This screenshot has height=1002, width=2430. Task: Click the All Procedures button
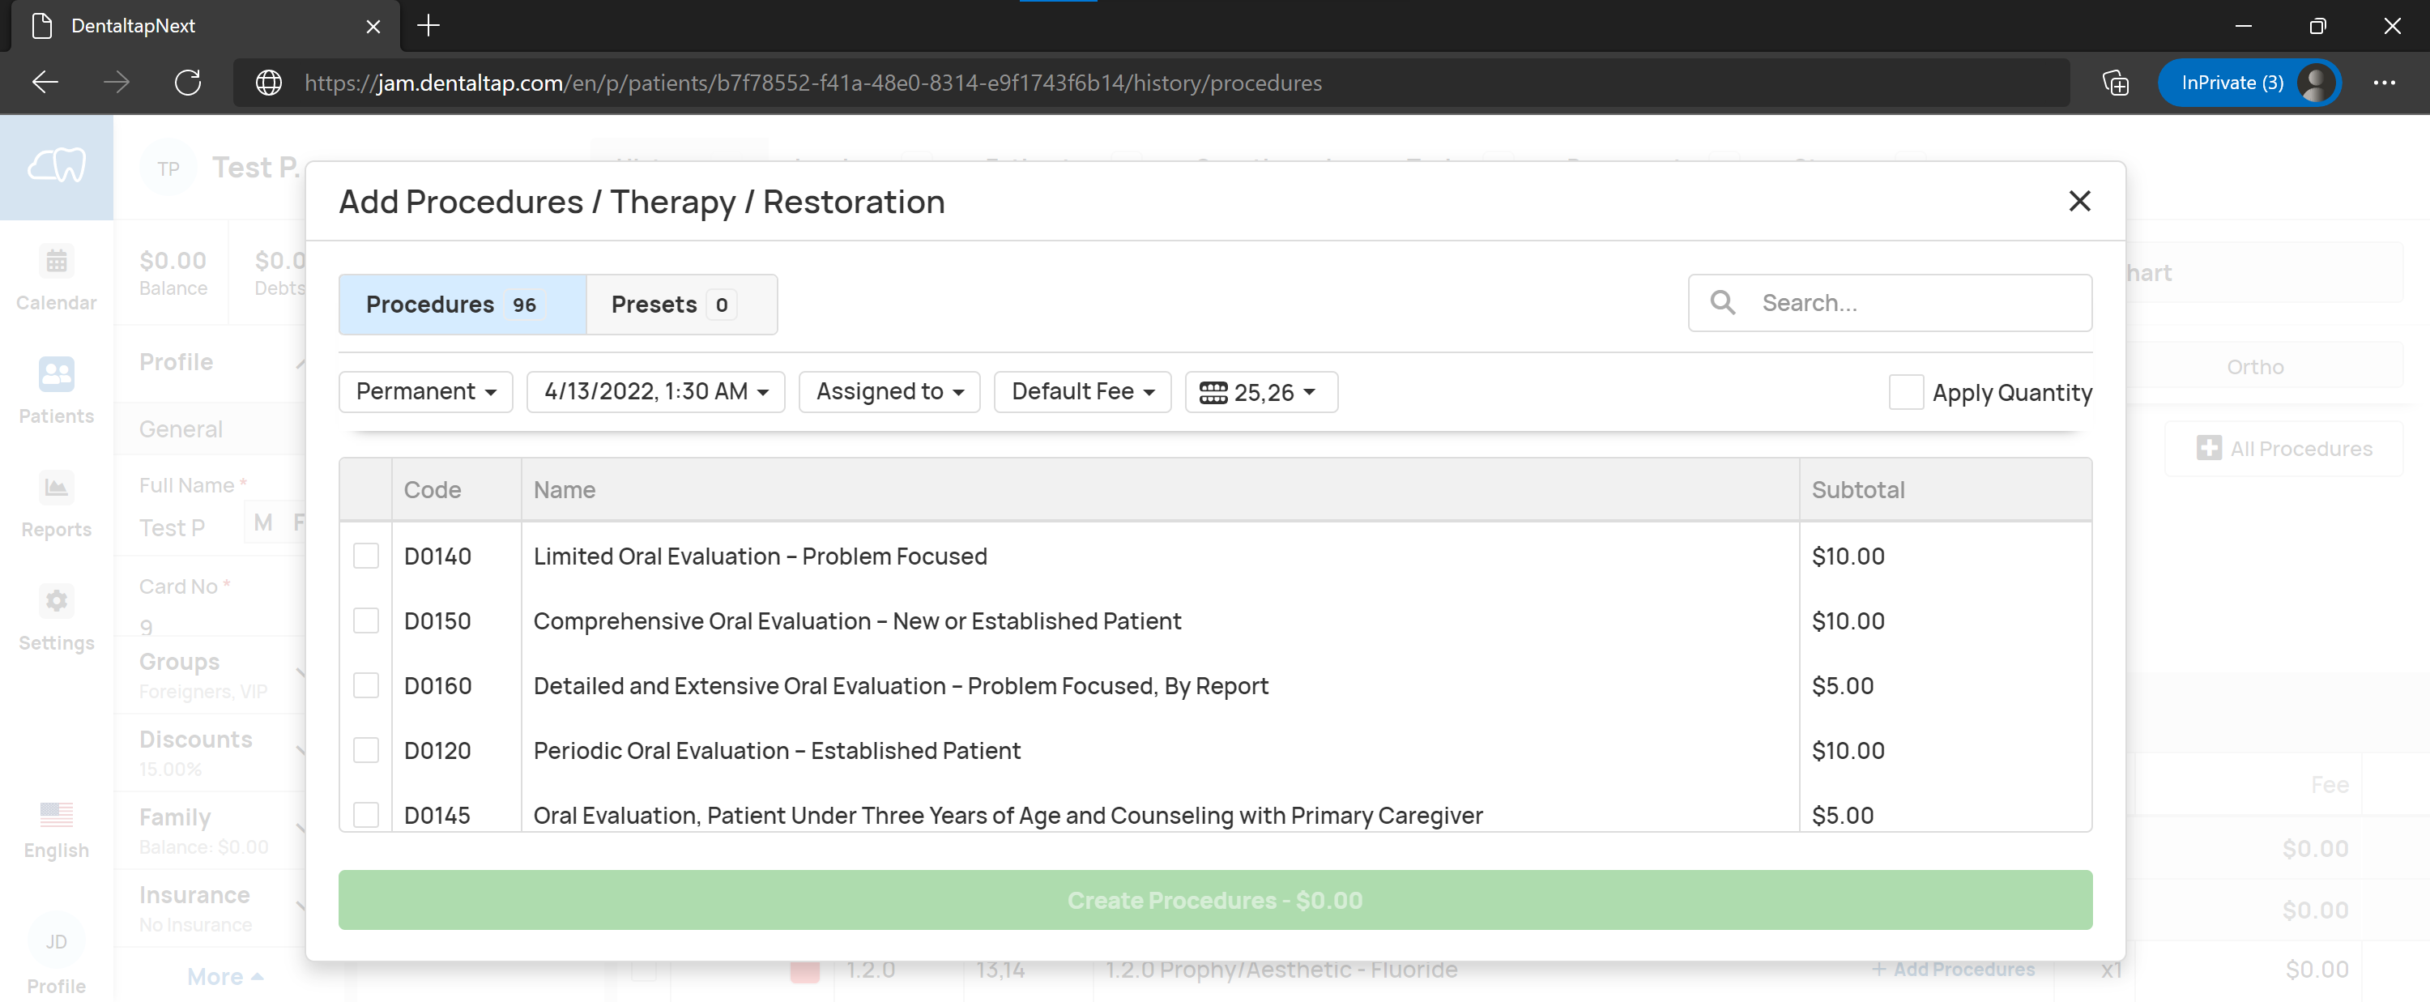(x=2283, y=448)
